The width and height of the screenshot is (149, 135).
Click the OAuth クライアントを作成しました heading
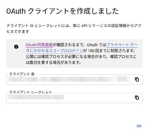[x=62, y=11]
